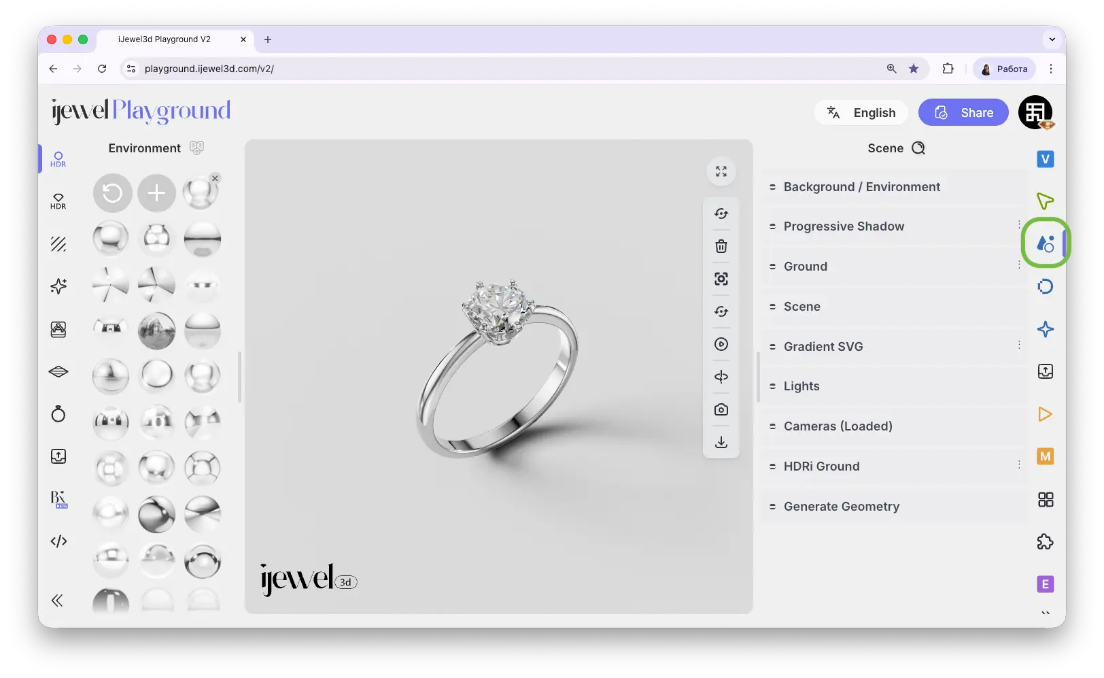1104x678 pixels.
Task: Open the user profile avatar
Action: point(1035,112)
